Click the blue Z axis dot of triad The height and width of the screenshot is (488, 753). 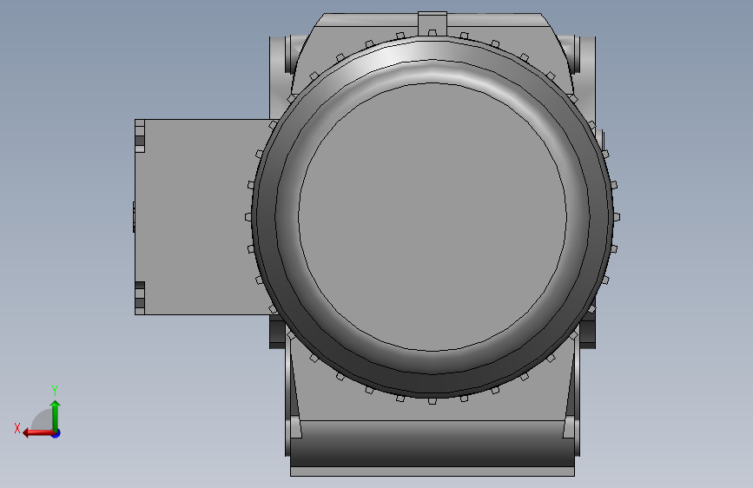(x=56, y=433)
